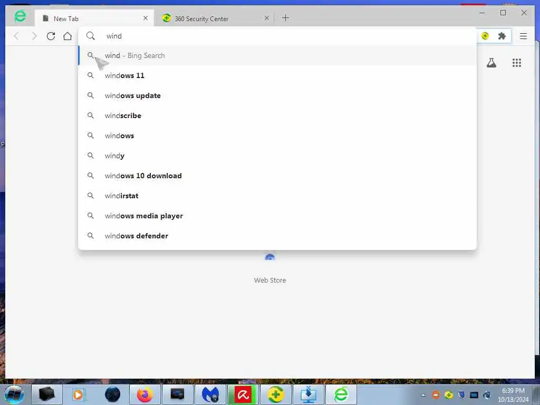The height and width of the screenshot is (405, 540).
Task: Minimize the browser window
Action: tap(482, 13)
